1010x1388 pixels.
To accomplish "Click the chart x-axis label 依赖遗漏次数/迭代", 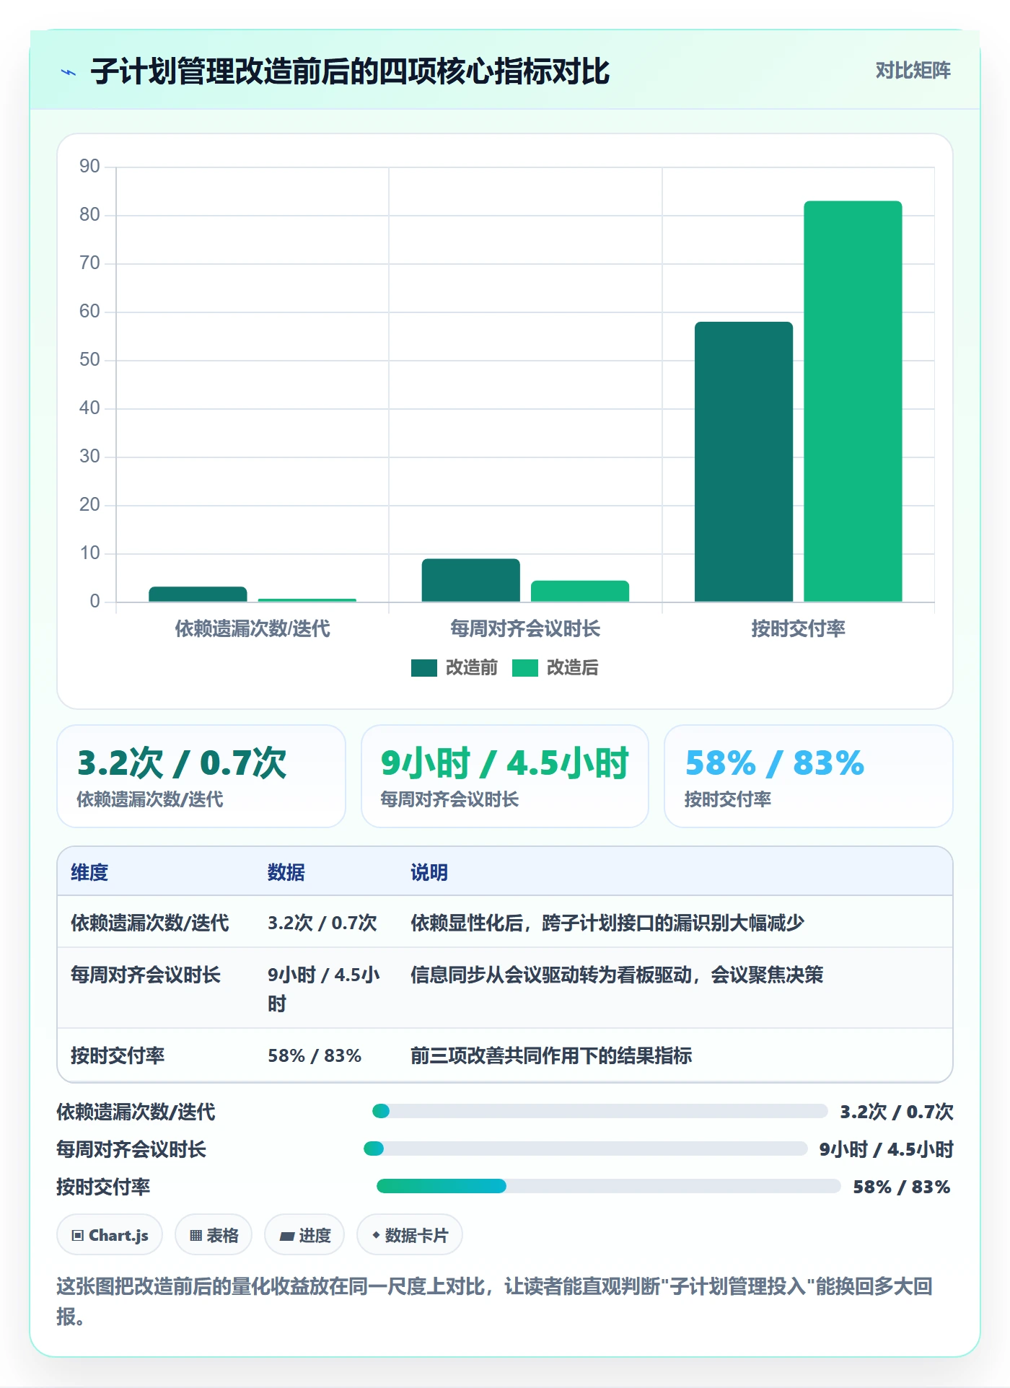I will 252,628.
